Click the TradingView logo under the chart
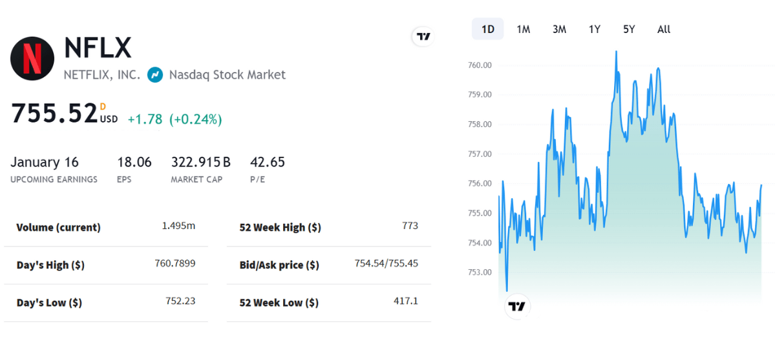This screenshot has width=775, height=344. pos(517,307)
